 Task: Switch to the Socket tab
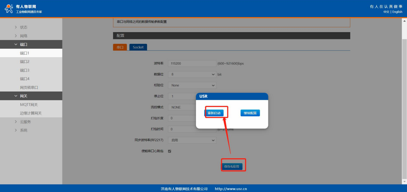pyautogui.click(x=138, y=47)
